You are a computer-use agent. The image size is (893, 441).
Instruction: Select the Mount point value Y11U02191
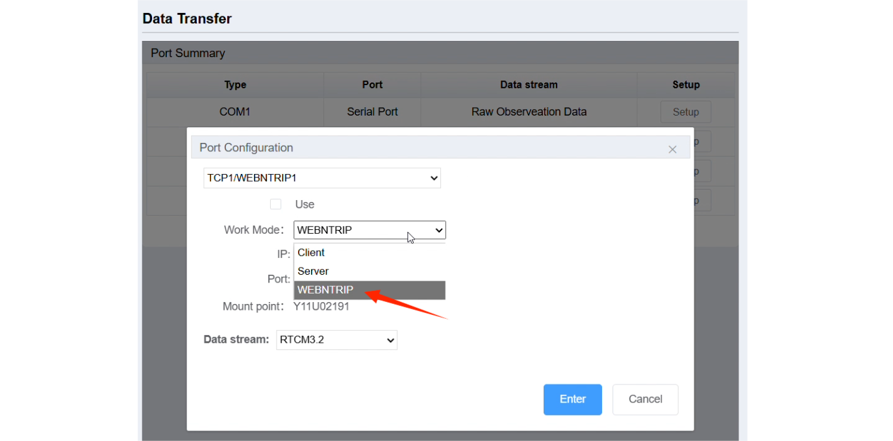[321, 307]
